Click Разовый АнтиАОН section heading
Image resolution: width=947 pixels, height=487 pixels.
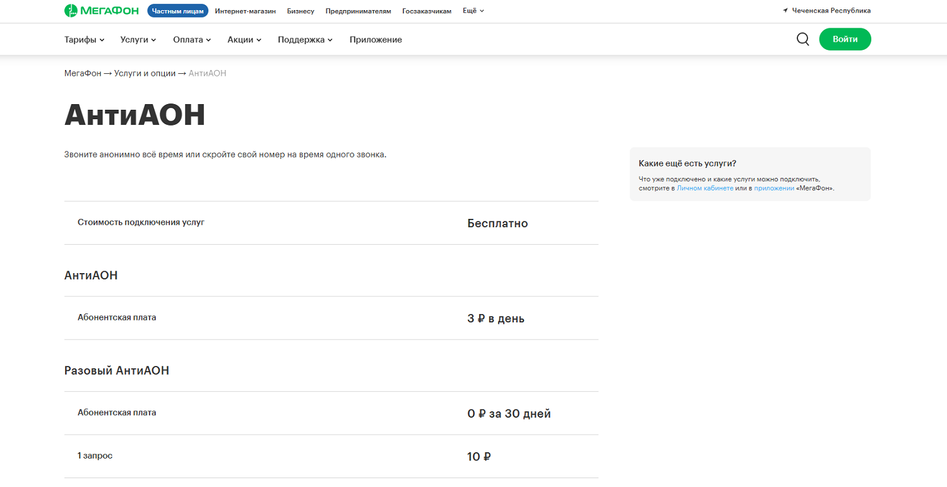point(117,370)
